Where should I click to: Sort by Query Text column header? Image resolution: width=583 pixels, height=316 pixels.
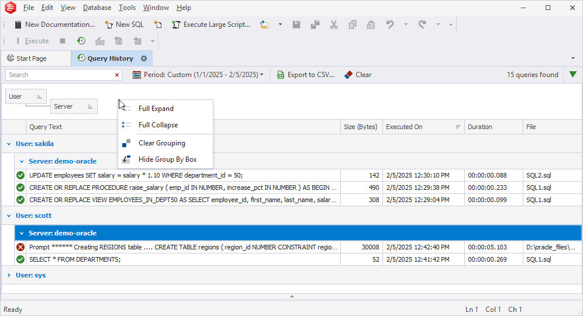[x=183, y=127]
